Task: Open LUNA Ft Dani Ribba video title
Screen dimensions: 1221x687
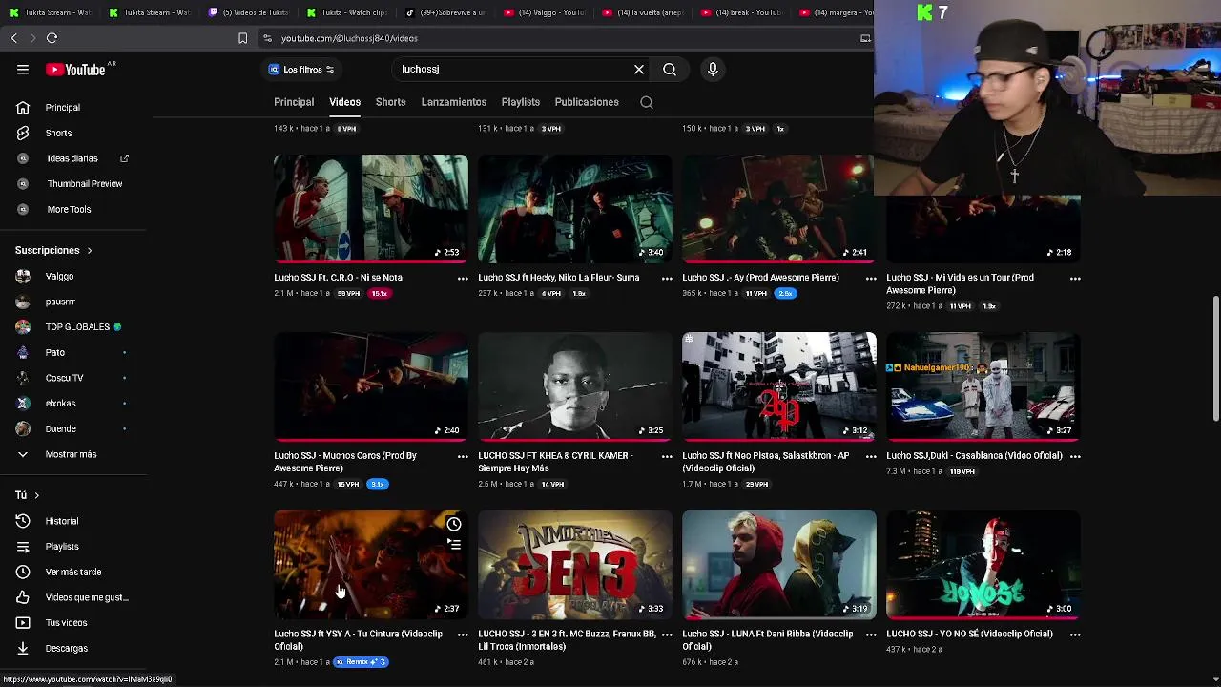Action: point(768,640)
